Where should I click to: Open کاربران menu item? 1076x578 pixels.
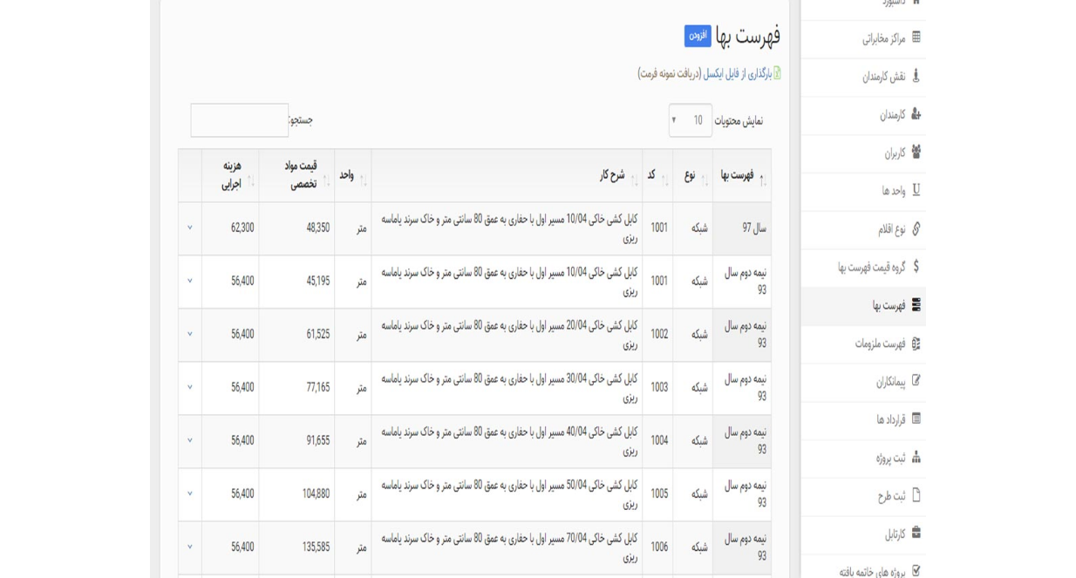863,153
